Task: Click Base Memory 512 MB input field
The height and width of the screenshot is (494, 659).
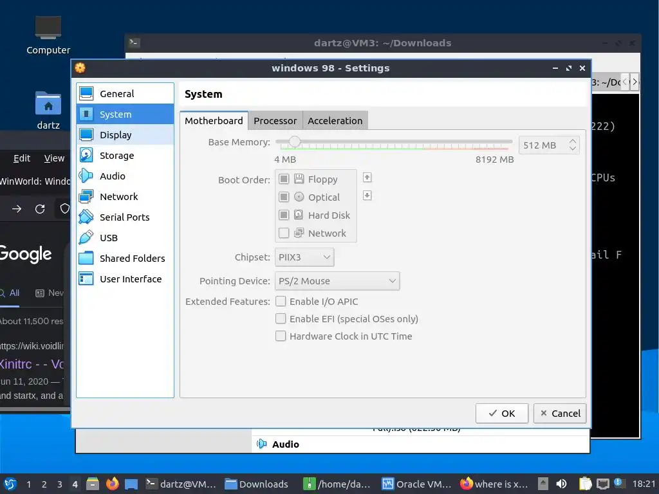Action: click(543, 145)
